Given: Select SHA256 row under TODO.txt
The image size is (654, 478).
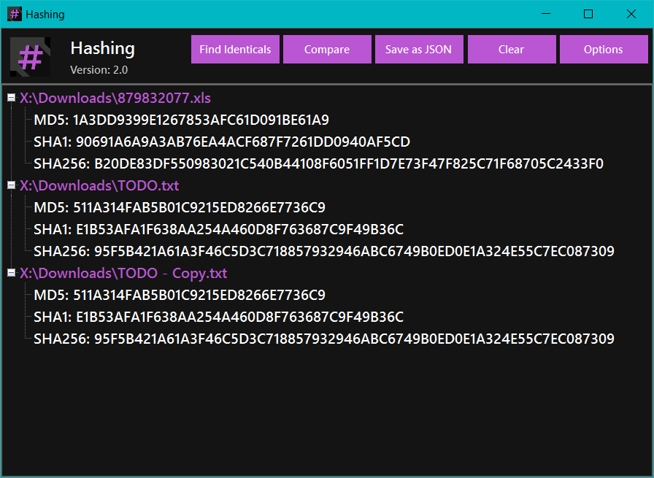Looking at the screenshot, I should coord(324,251).
